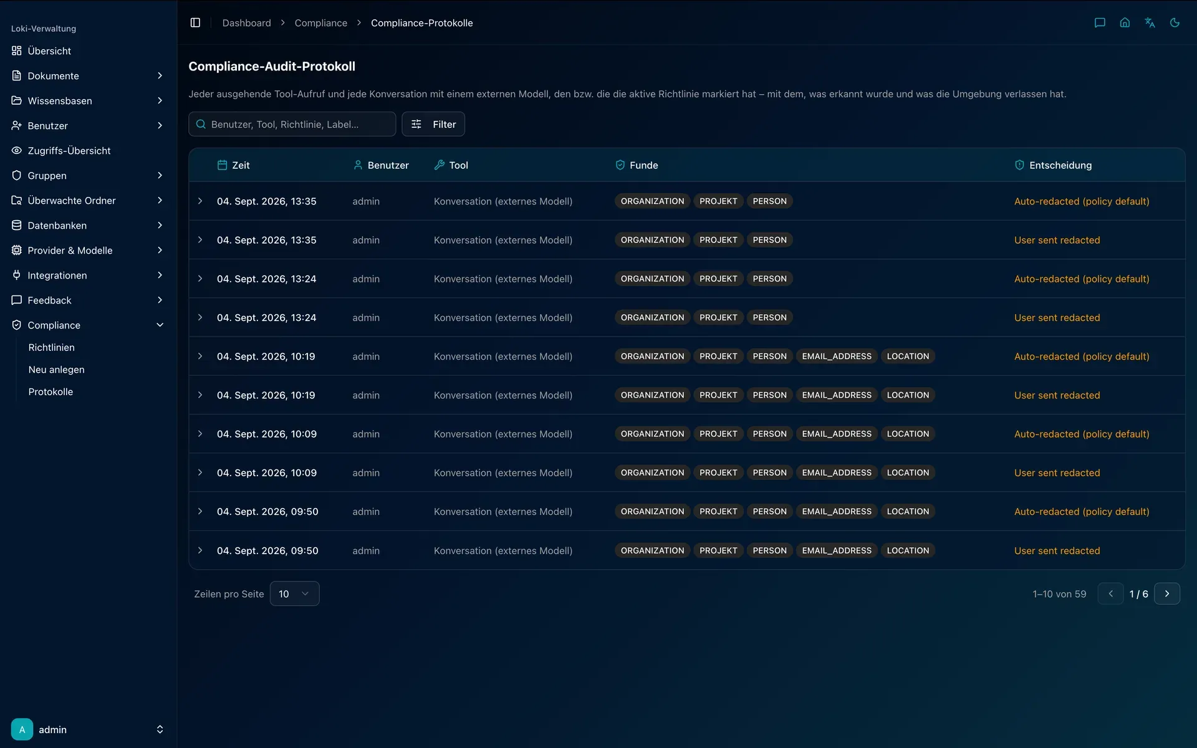The height and width of the screenshot is (748, 1197).
Task: Click the home icon in top bar
Action: [1125, 22]
